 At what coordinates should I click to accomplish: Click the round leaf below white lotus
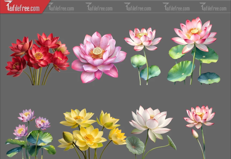(135, 145)
